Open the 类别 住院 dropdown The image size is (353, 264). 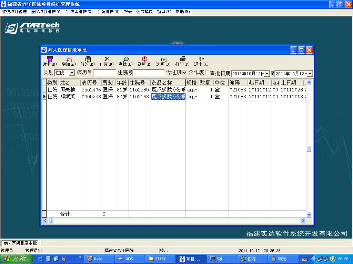click(x=72, y=73)
